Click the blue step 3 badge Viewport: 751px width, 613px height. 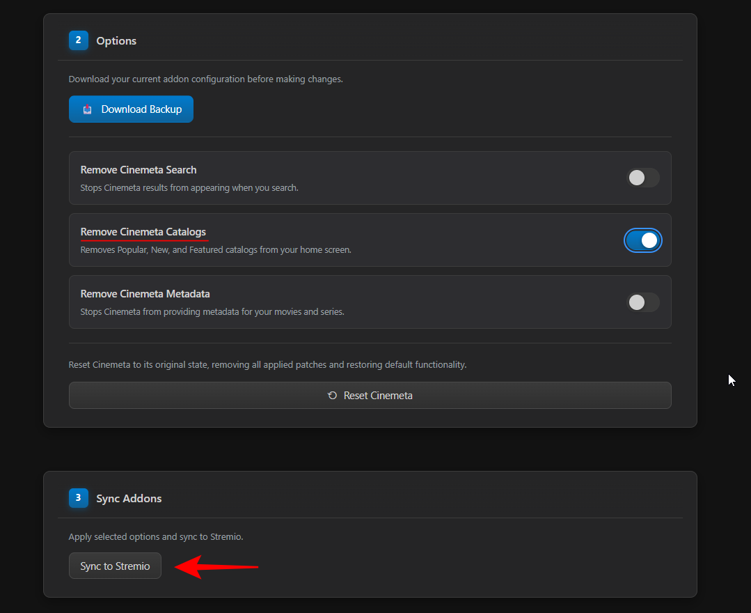(x=78, y=498)
